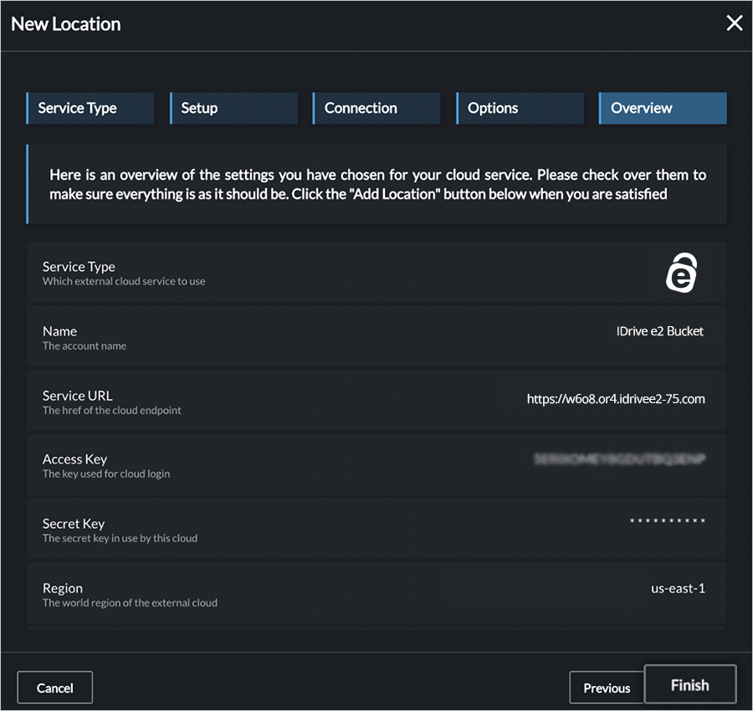Screen dimensions: 753x711
Task: Click the Access Key row label
Action: (x=74, y=459)
